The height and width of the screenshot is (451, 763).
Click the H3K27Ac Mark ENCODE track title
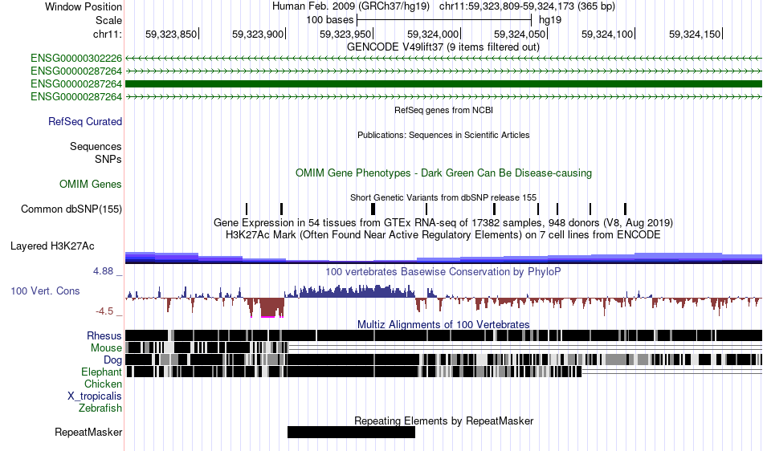(443, 235)
